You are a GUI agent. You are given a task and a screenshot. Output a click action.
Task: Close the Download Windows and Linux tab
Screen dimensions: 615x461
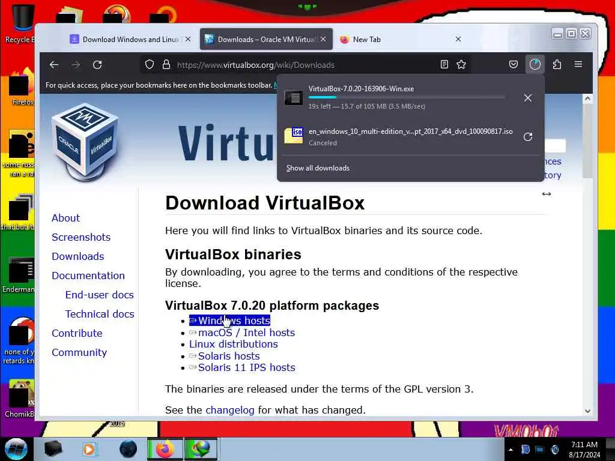click(188, 39)
